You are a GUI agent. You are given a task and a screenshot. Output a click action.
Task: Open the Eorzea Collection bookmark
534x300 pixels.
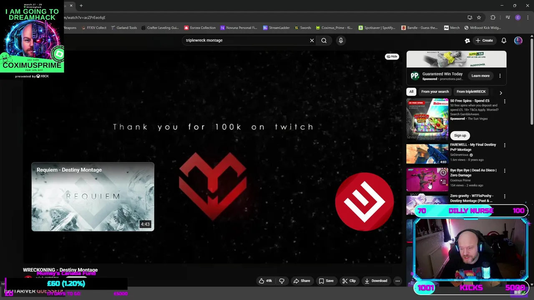pos(200,28)
